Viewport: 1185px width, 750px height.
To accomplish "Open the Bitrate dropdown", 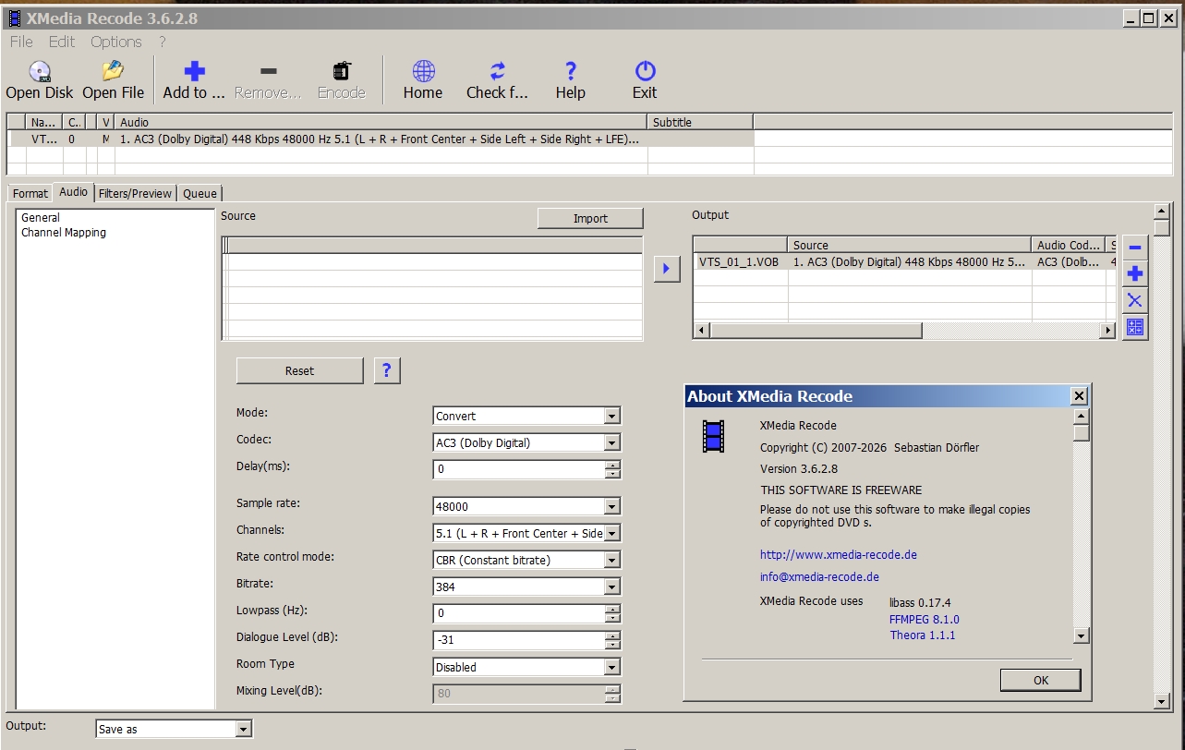I will 611,587.
